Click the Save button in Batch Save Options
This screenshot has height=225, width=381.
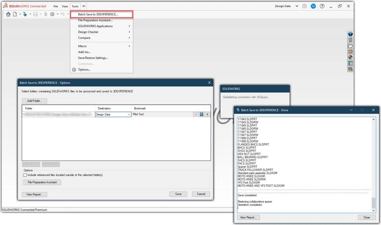(x=178, y=194)
